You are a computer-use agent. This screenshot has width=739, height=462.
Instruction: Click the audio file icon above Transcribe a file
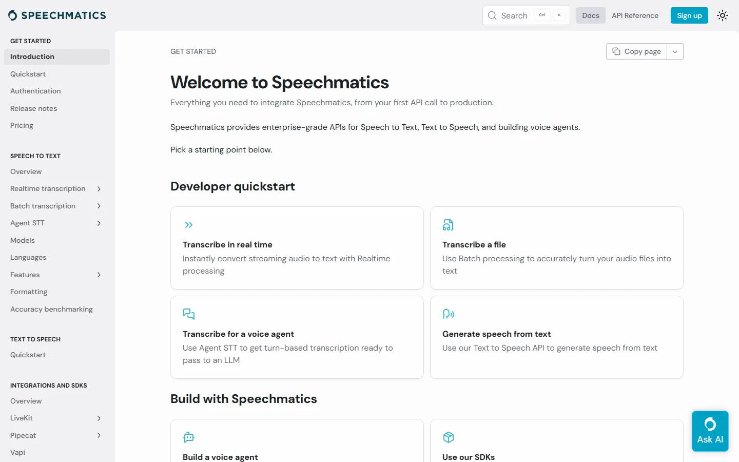[448, 225]
